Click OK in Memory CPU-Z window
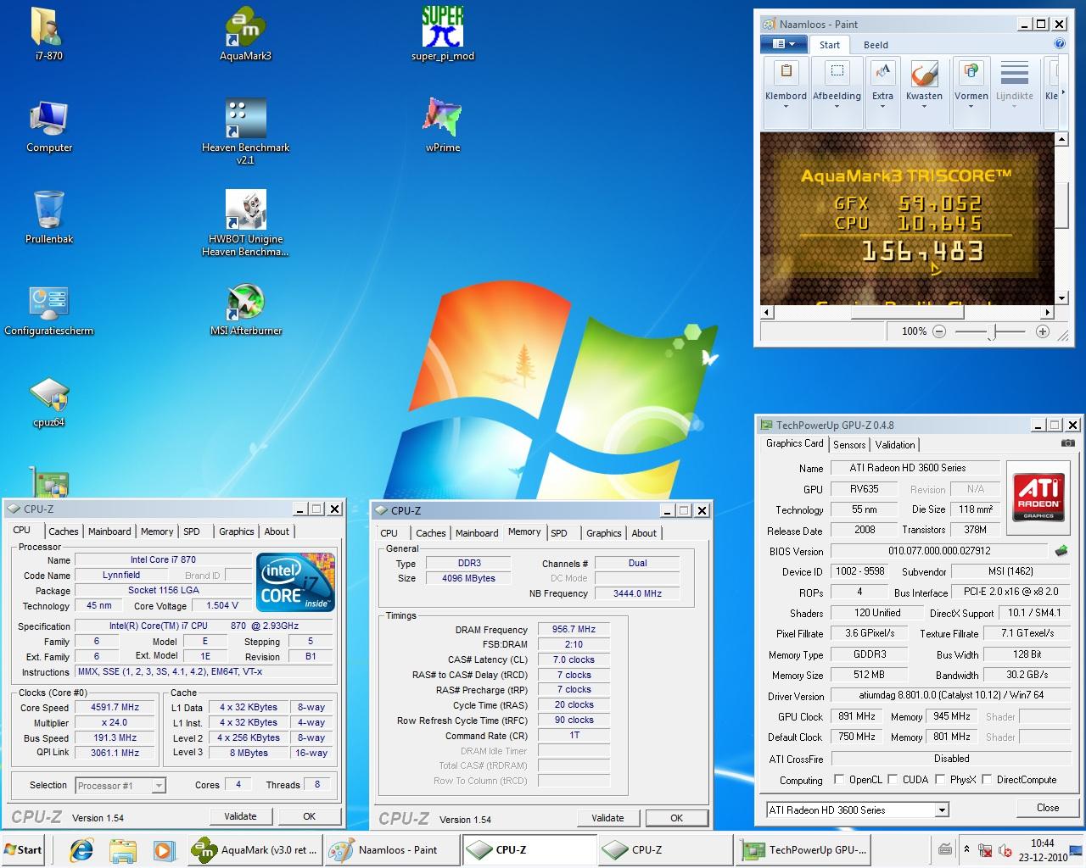The height and width of the screenshot is (868, 1086). pos(676,818)
